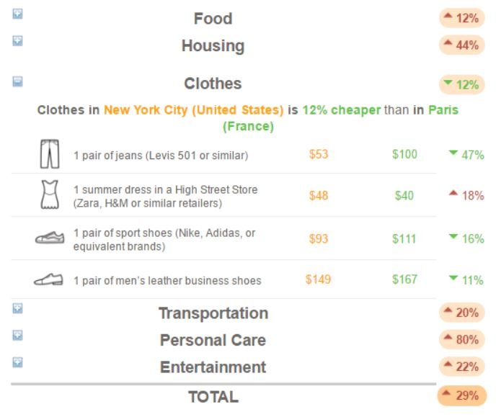Expand the Housing section with plus icon
The width and height of the screenshot is (496, 417).
[17, 41]
